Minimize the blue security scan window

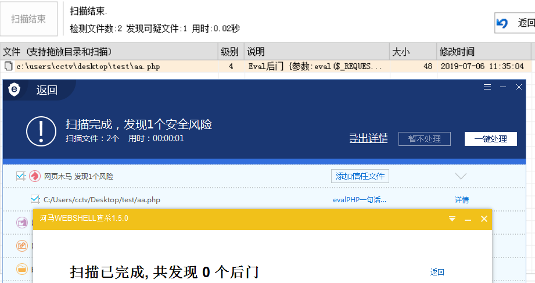coord(503,87)
